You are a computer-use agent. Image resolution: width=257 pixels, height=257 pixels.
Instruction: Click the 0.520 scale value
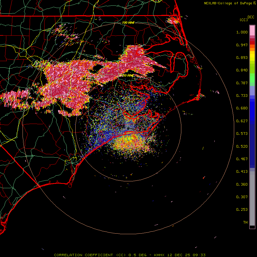(x=242, y=146)
